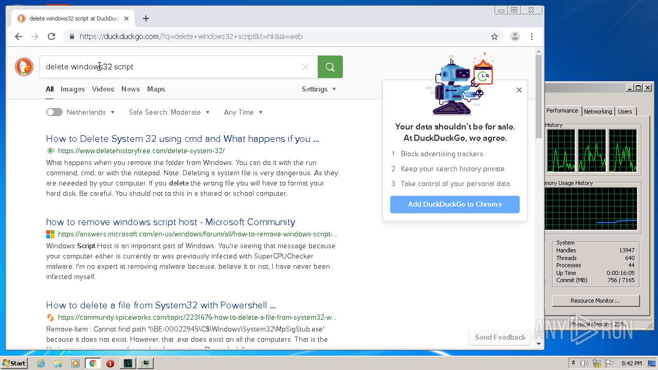Image resolution: width=658 pixels, height=370 pixels.
Task: Launch the media player taskbar icon
Action: coord(76,363)
